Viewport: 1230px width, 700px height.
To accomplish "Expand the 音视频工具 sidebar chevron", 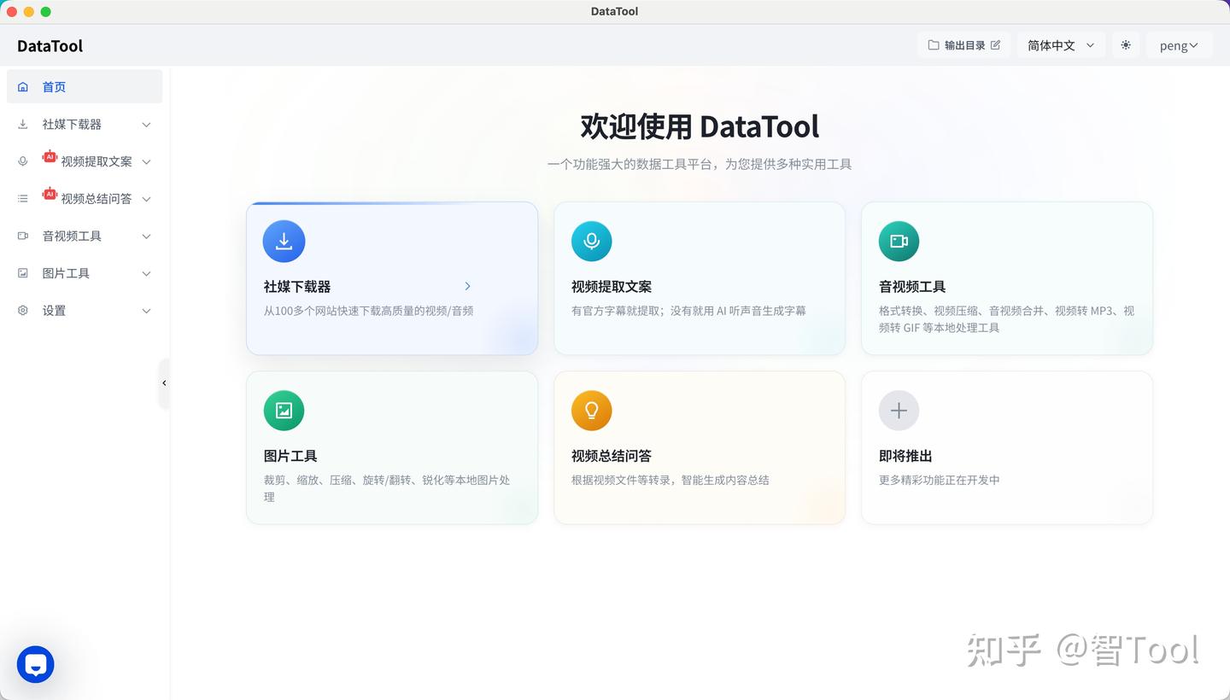I will pyautogui.click(x=146, y=236).
